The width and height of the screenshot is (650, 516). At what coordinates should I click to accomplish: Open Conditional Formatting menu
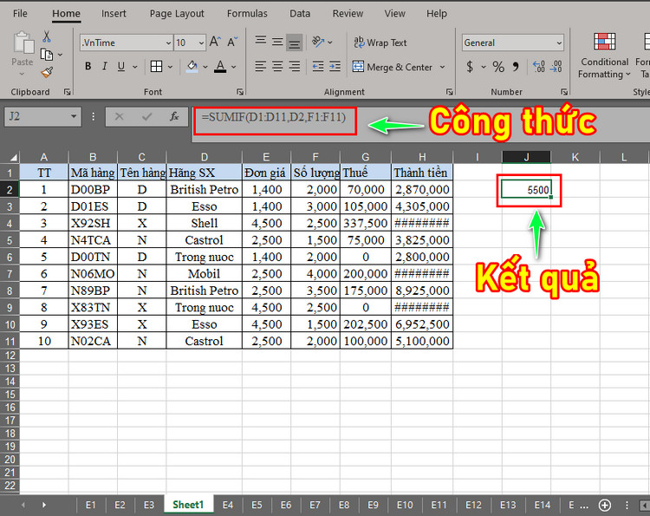pyautogui.click(x=604, y=56)
